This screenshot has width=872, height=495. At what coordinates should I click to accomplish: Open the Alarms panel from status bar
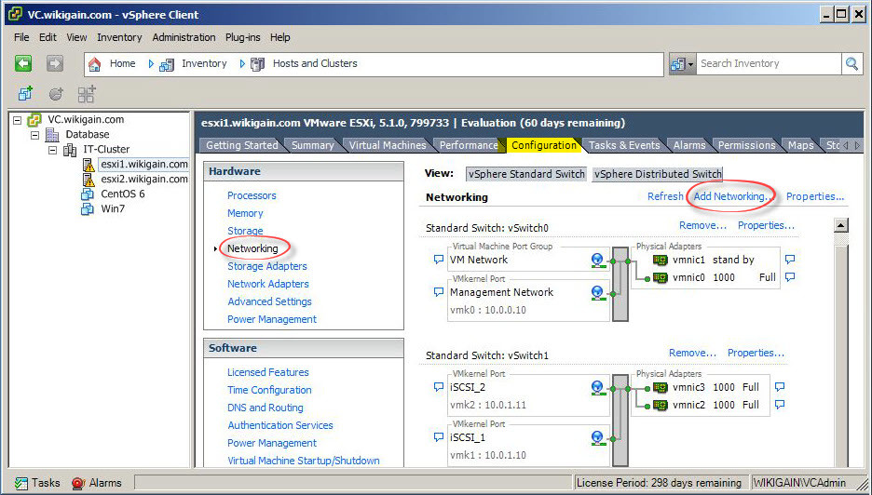[x=97, y=483]
